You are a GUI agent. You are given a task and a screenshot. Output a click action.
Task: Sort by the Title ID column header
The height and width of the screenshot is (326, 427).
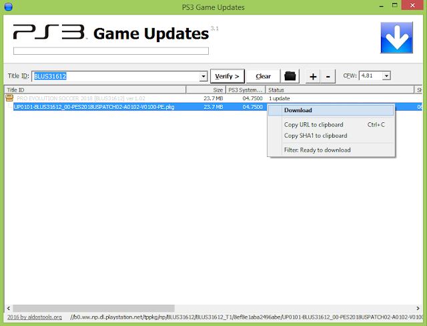(95, 90)
